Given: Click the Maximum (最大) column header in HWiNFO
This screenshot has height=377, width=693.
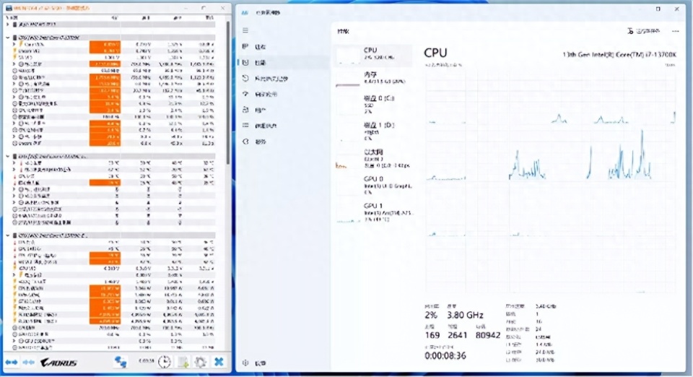Looking at the screenshot, I should pos(177,17).
